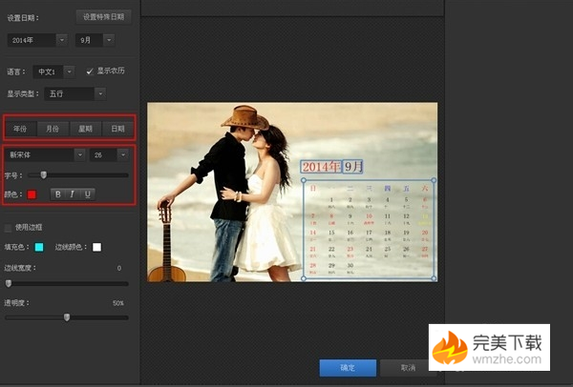Disable the 显示农历 checkbox

(90, 71)
